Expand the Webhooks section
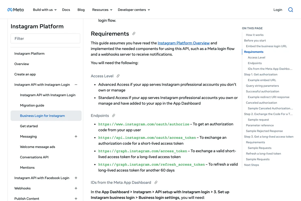 coord(76,188)
